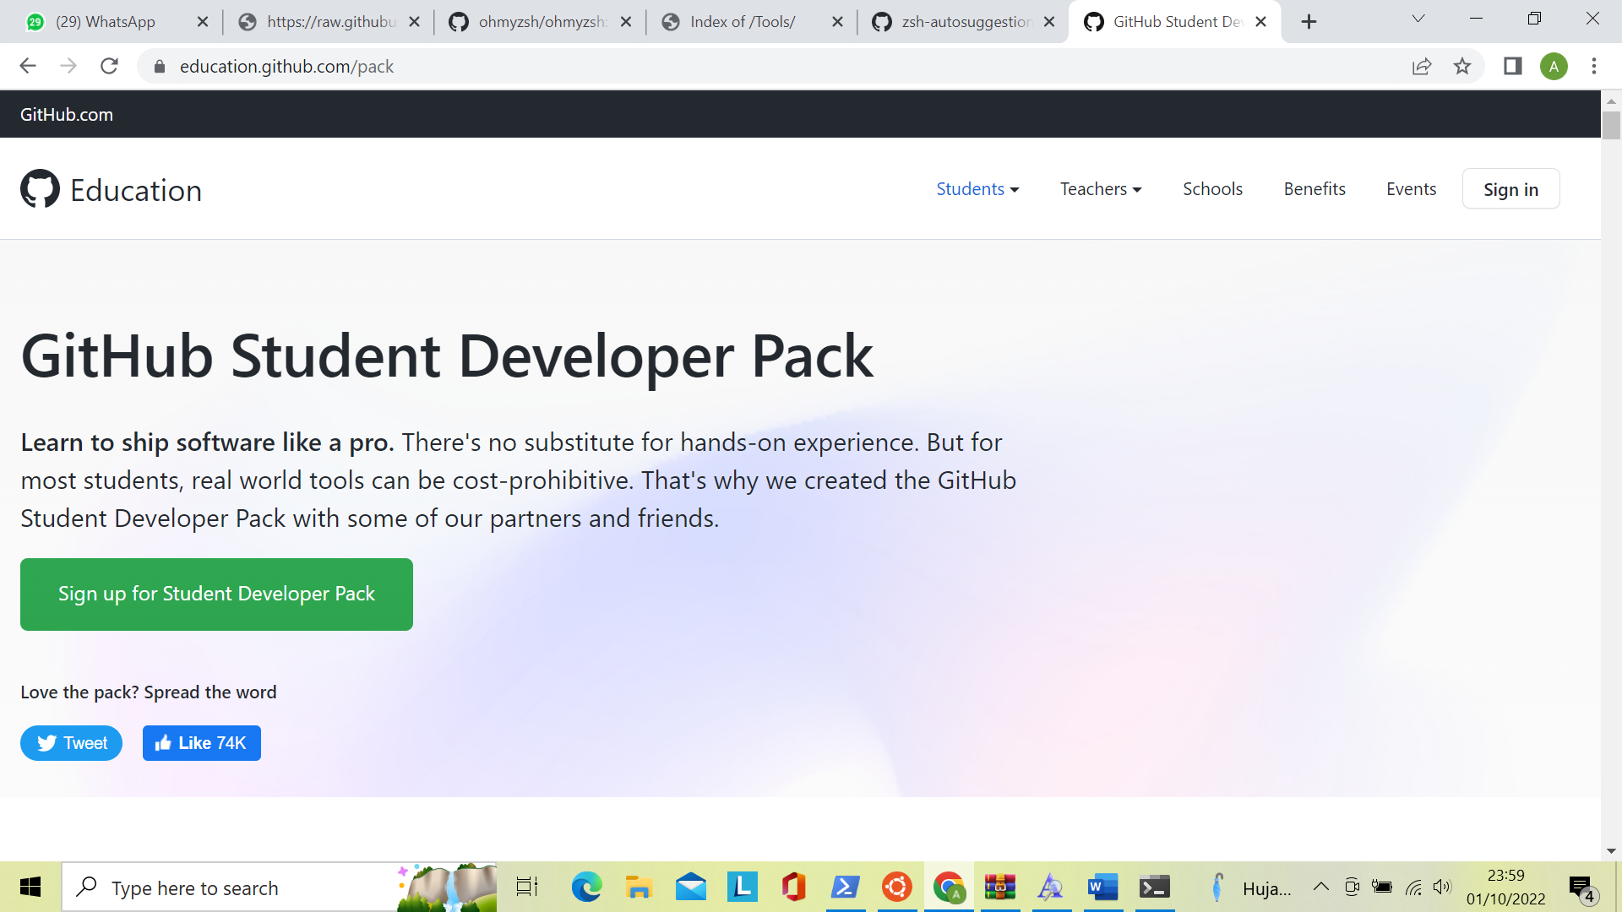The height and width of the screenshot is (912, 1622).
Task: Open PowerShell from the taskbar
Action: 846,887
